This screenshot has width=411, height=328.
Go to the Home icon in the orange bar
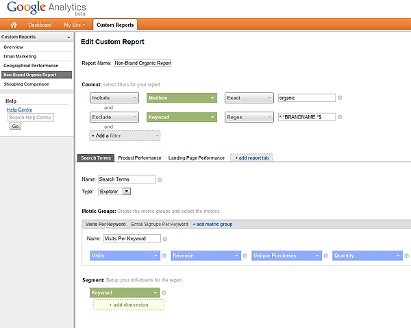(x=14, y=25)
